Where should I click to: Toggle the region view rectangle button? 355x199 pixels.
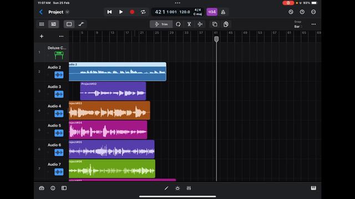pos(69,24)
